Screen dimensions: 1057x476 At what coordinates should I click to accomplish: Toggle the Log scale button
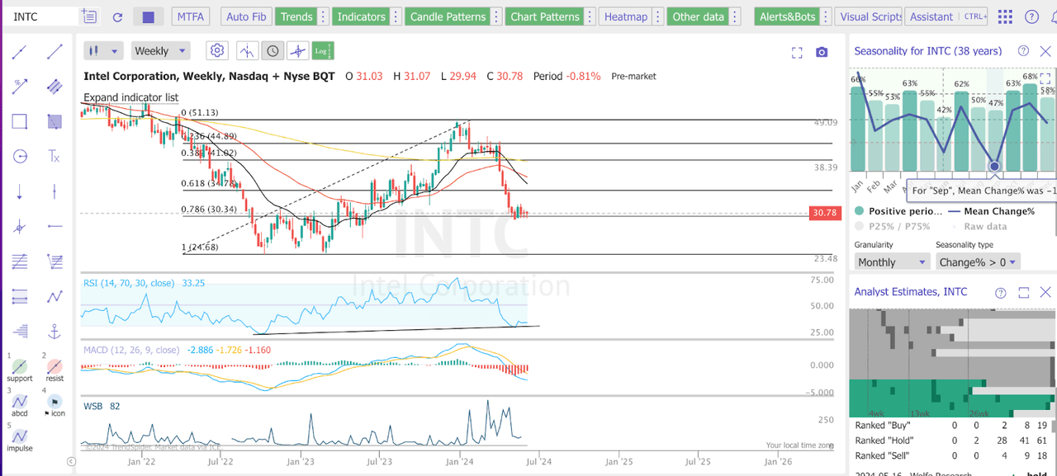tap(323, 51)
